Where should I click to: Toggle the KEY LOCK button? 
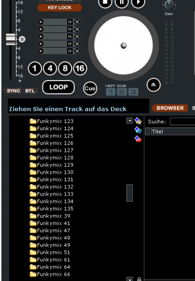[60, 7]
